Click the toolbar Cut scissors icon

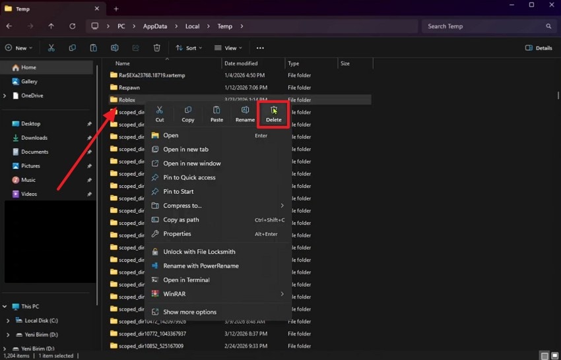pyautogui.click(x=51, y=48)
